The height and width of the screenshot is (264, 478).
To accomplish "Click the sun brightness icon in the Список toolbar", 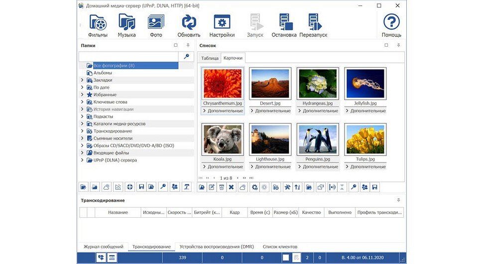I will tap(264, 187).
